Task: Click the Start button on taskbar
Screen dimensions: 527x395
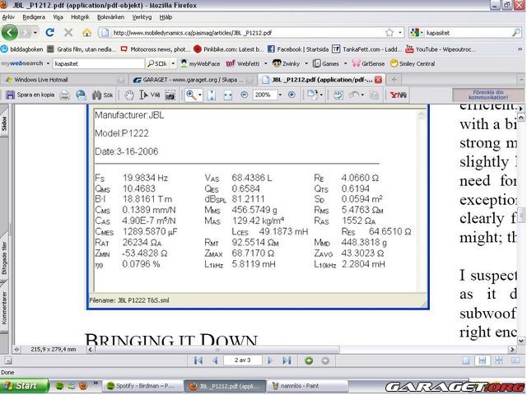Action: (x=24, y=386)
